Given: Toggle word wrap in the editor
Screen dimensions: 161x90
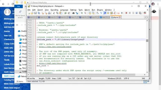Looking at the screenshot, I should pos(98,13).
